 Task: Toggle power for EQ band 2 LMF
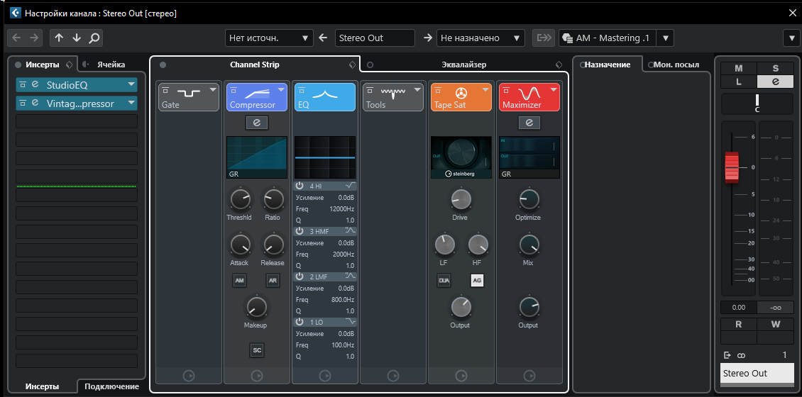pyautogui.click(x=300, y=277)
